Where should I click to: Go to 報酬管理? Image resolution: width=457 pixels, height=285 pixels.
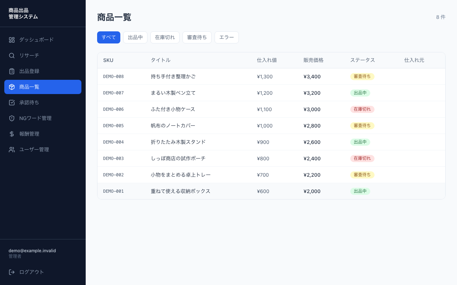tap(43, 134)
